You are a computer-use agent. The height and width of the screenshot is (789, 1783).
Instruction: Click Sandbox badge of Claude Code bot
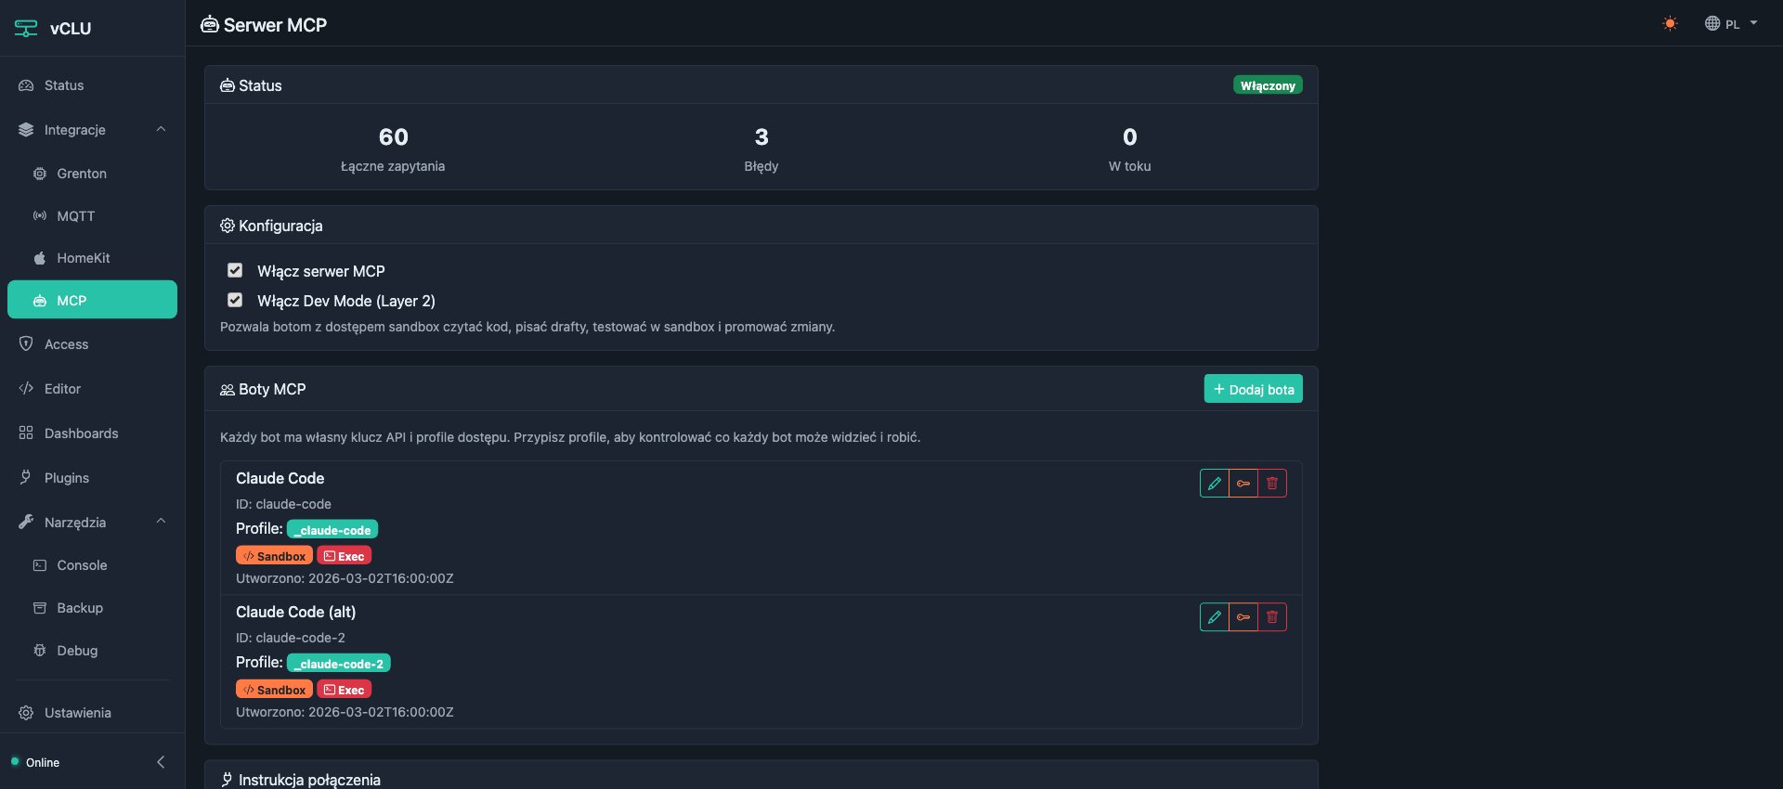tap(274, 556)
